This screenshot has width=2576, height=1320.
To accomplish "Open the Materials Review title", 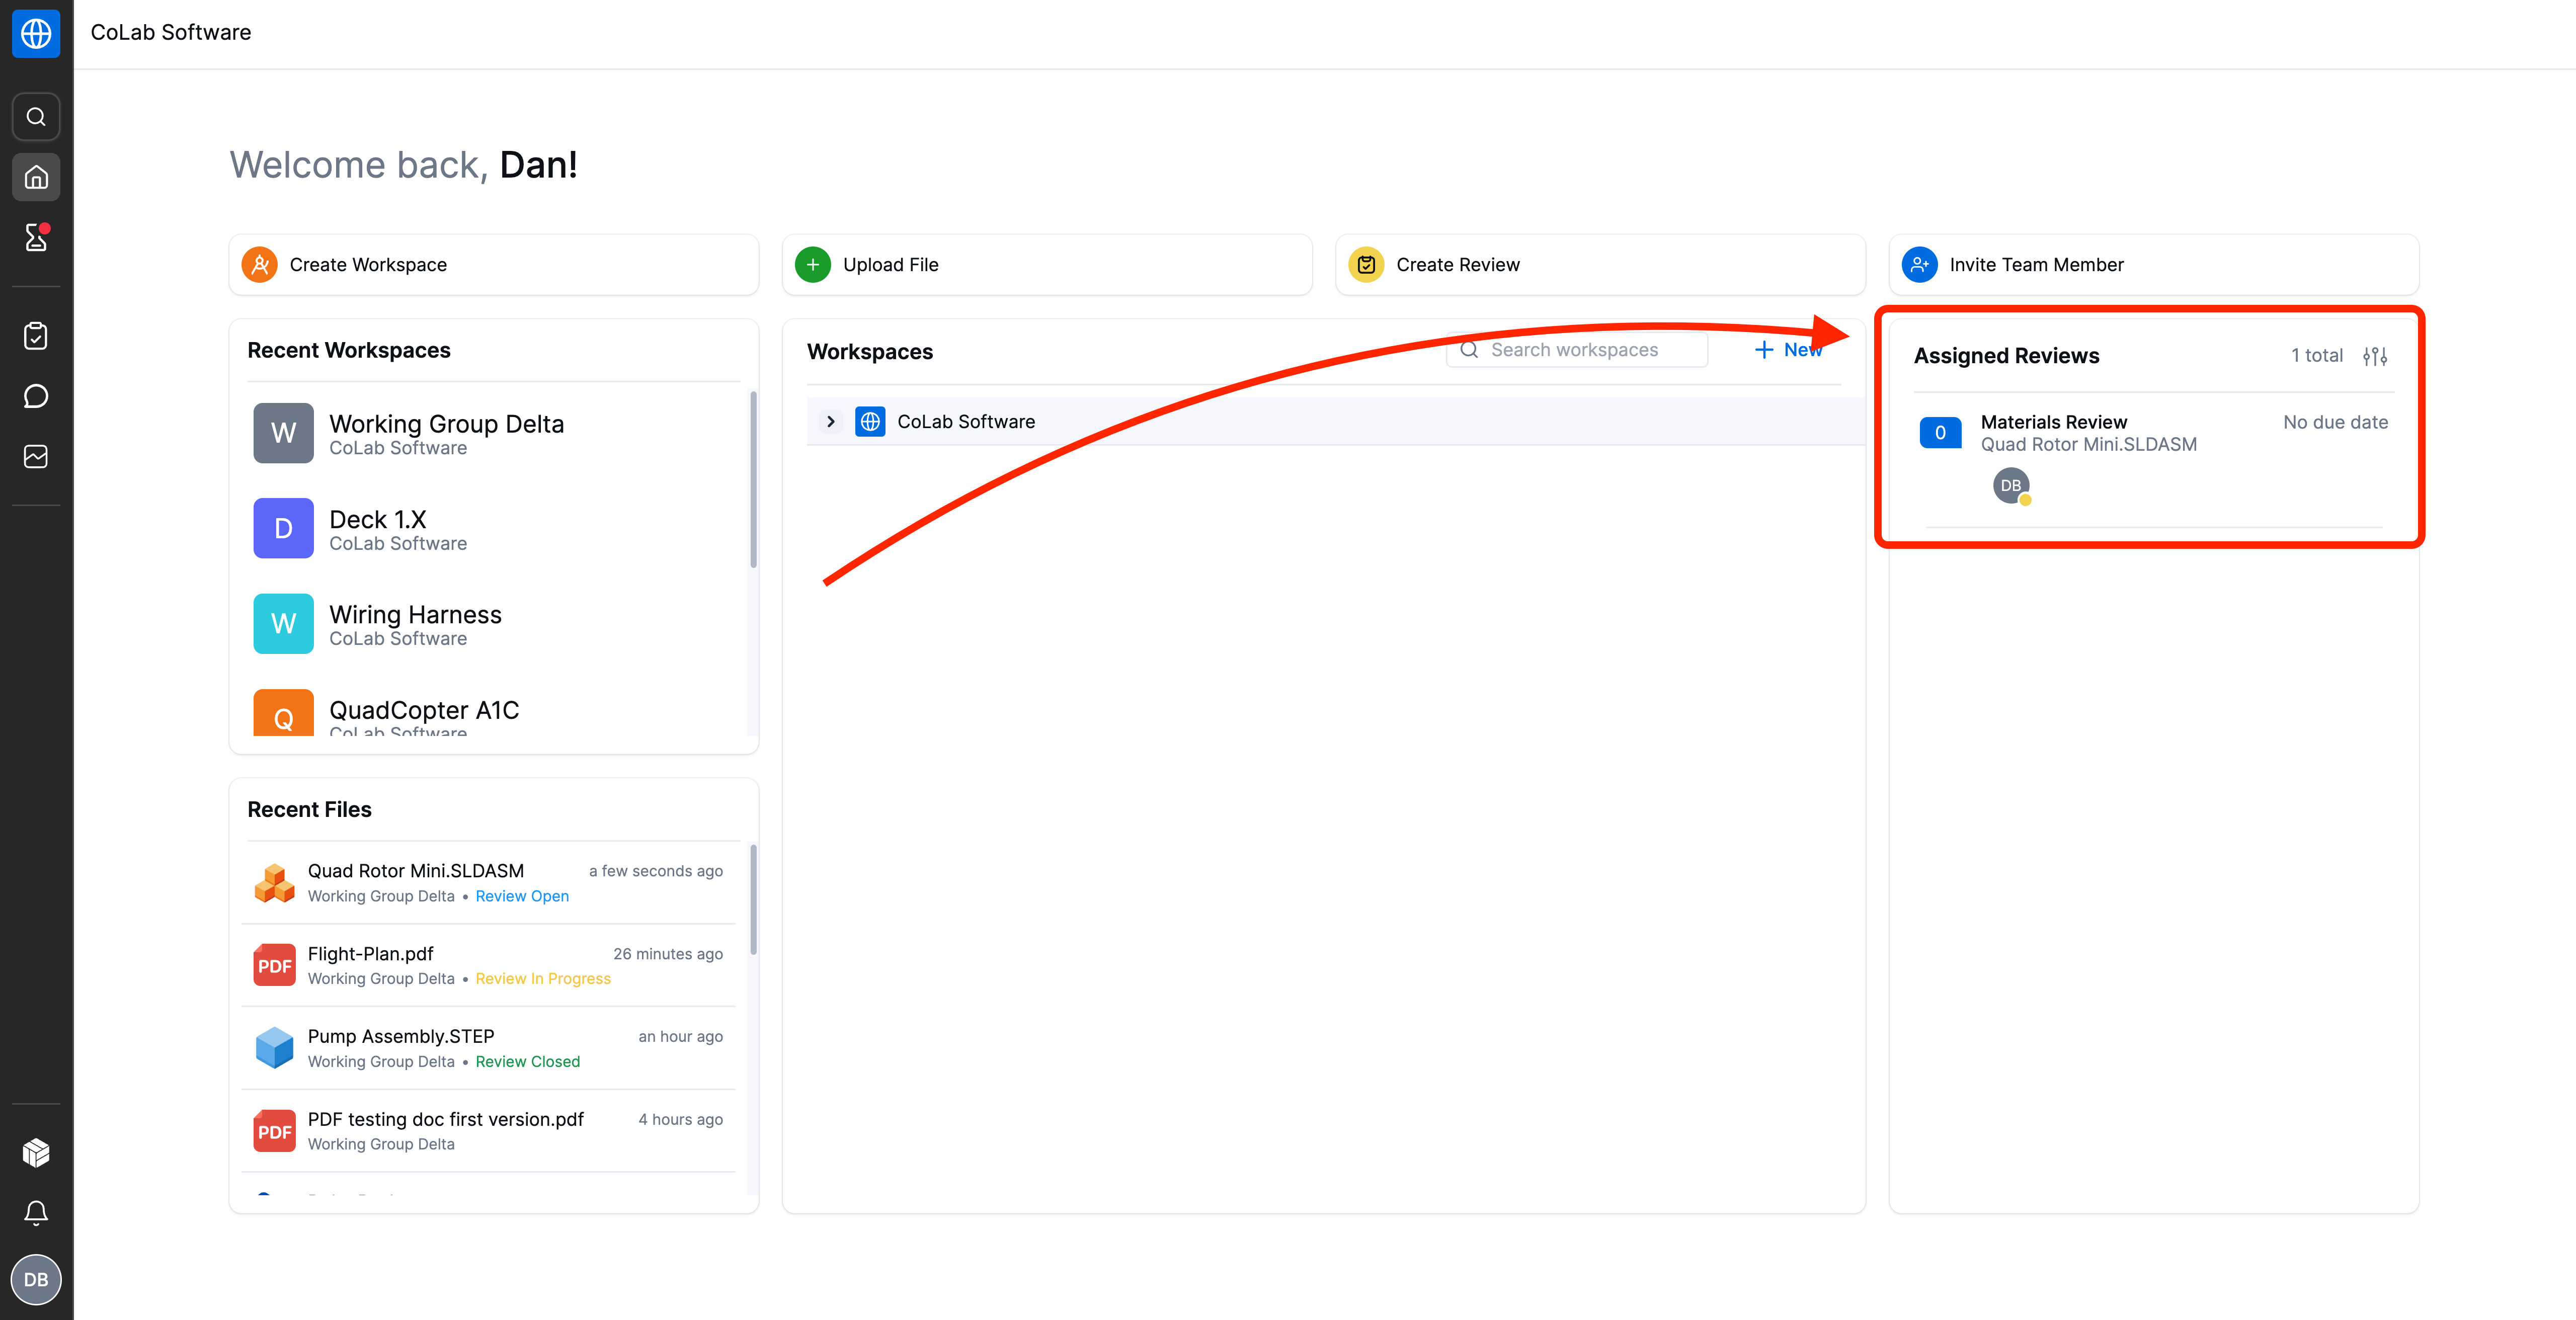I will click(2054, 422).
